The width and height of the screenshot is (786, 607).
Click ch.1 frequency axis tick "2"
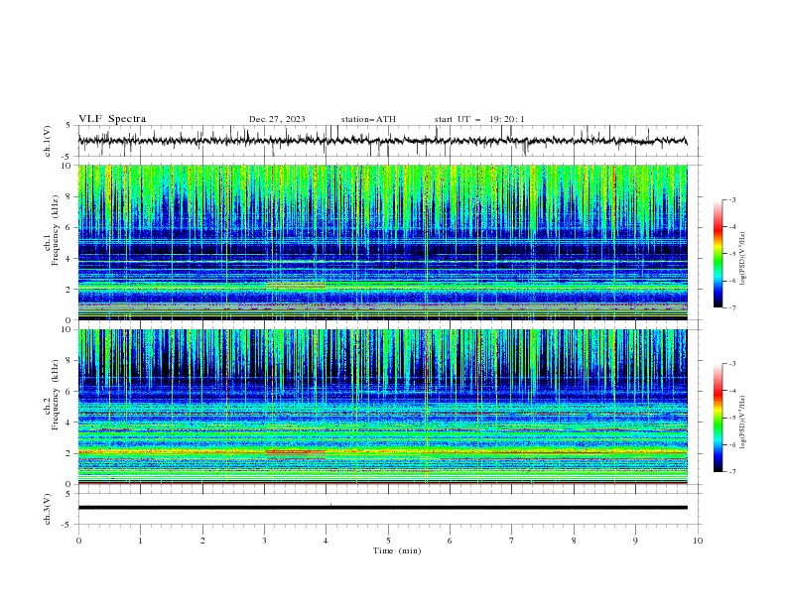(x=69, y=290)
